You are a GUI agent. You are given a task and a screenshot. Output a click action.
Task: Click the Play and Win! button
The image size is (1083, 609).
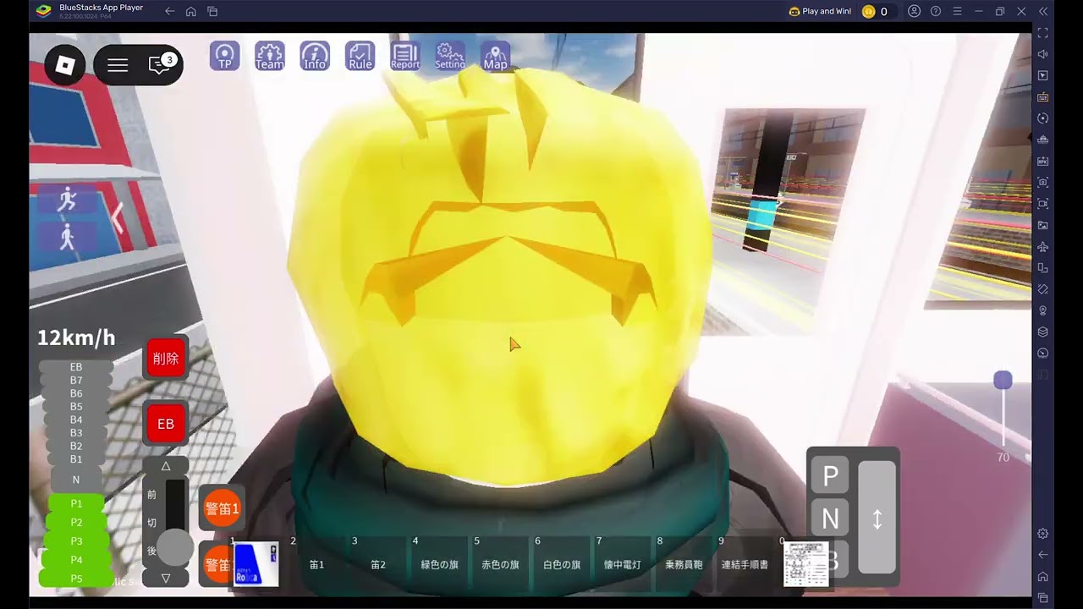coord(820,11)
